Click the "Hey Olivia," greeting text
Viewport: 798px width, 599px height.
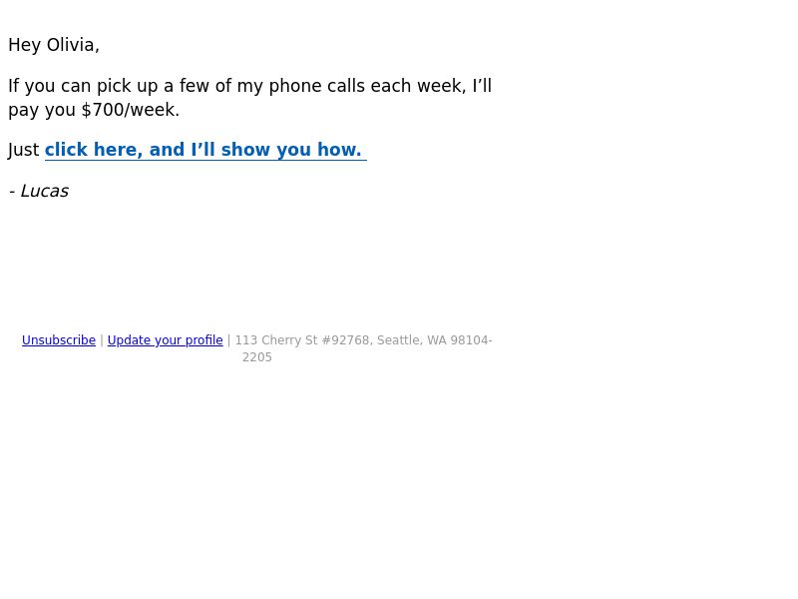pyautogui.click(x=54, y=45)
